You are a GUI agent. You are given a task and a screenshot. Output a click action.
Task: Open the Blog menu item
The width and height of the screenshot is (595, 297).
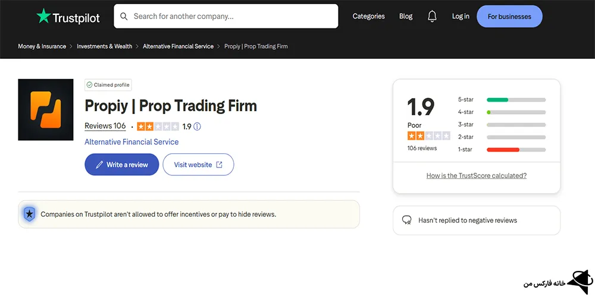coord(406,17)
